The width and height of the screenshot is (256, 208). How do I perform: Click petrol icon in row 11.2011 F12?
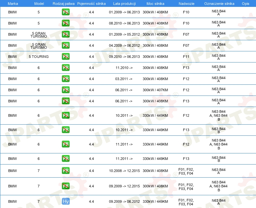coord(65,144)
